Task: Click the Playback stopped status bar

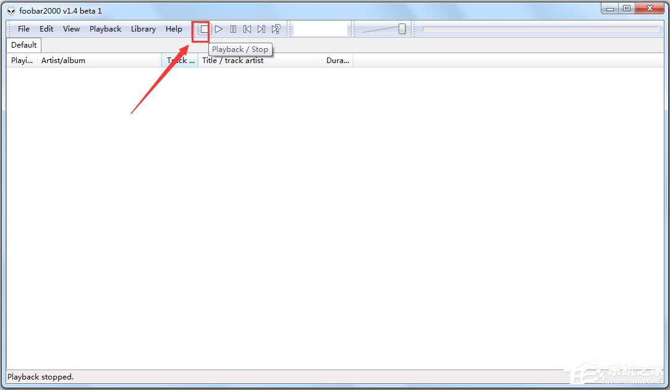Action: click(x=40, y=376)
